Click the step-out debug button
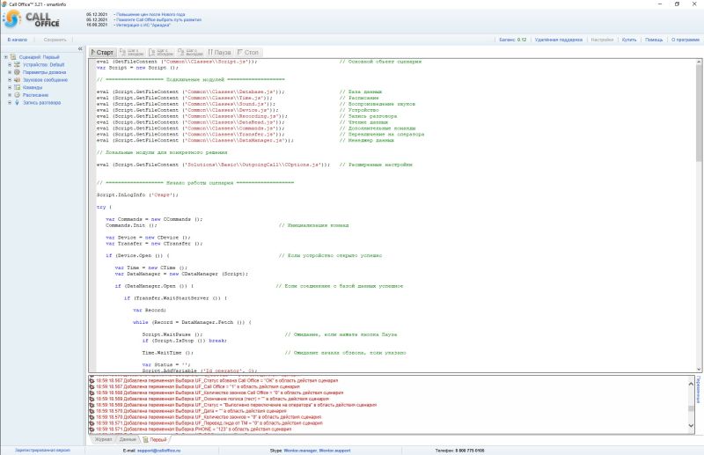The image size is (704, 455). pos(190,52)
